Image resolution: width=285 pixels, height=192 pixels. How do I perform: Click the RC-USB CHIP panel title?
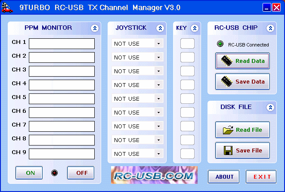(236, 28)
